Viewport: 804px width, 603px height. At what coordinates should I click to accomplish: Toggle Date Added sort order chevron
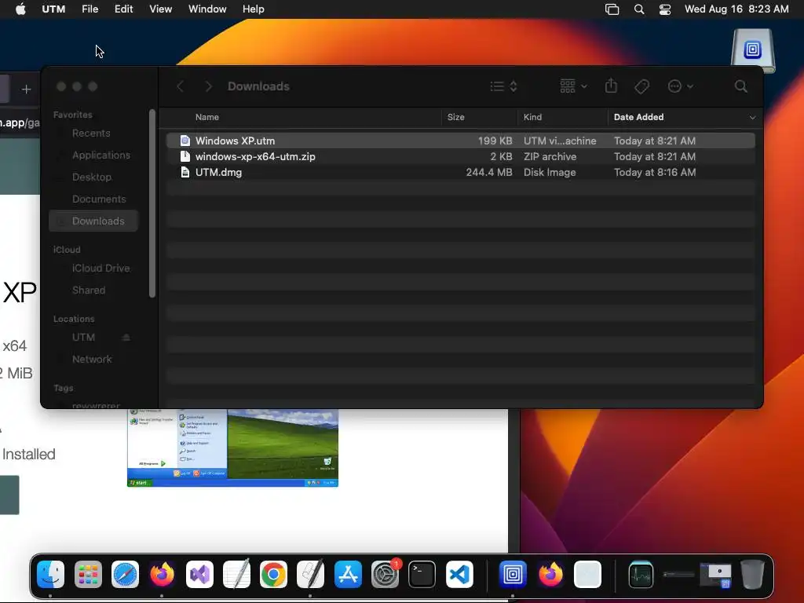pyautogui.click(x=752, y=118)
